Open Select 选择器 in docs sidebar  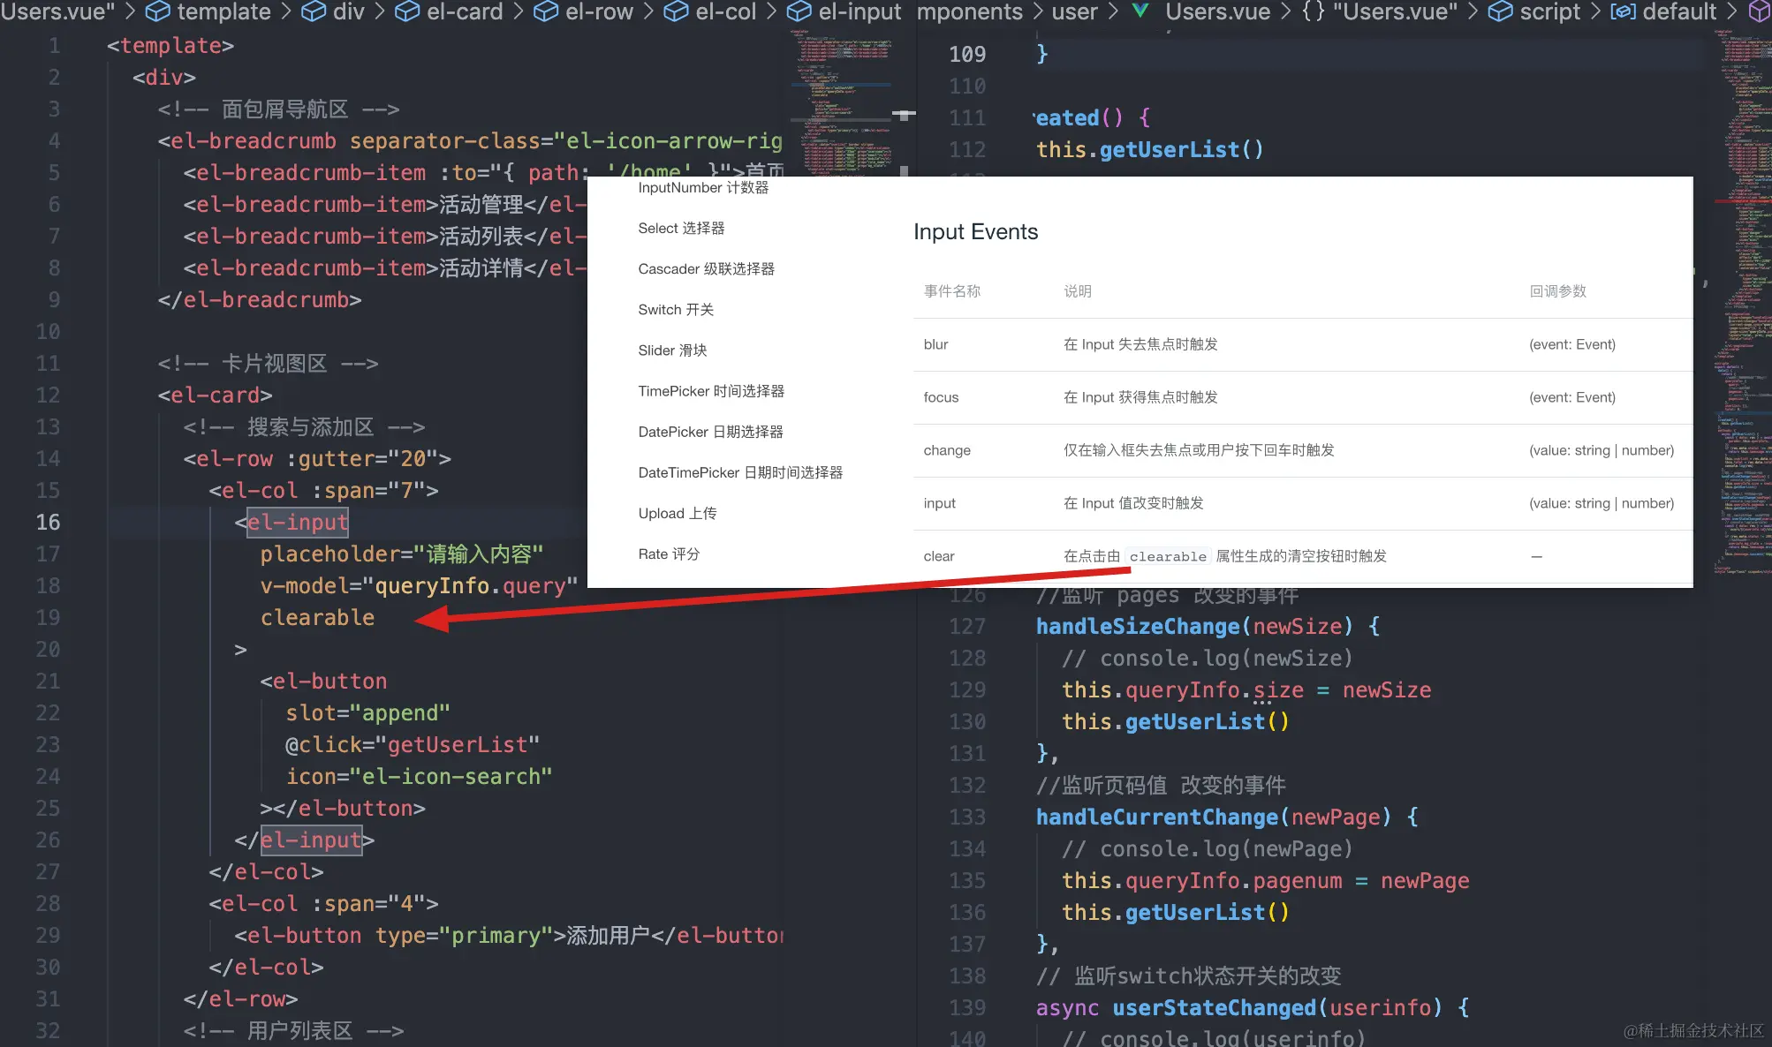(x=681, y=228)
